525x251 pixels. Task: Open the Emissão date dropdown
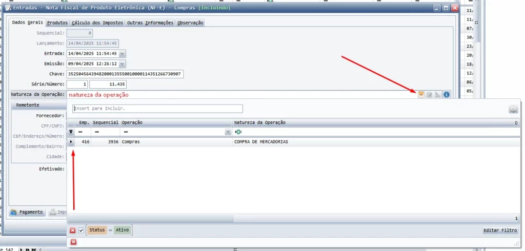(x=122, y=64)
